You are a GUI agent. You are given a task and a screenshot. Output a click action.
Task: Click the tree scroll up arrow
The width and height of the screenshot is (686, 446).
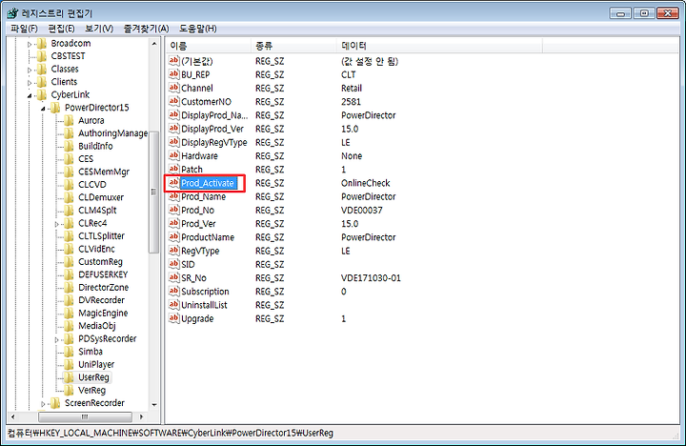[154, 44]
